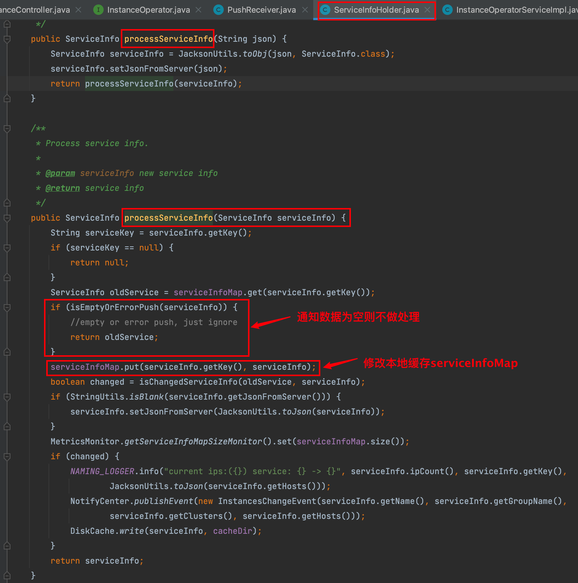The image size is (578, 583).
Task: Close the InstanceOperator.java tab
Action: coord(198,10)
